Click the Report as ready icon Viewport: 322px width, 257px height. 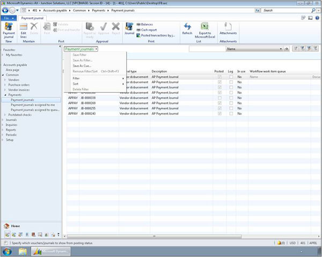click(x=90, y=26)
